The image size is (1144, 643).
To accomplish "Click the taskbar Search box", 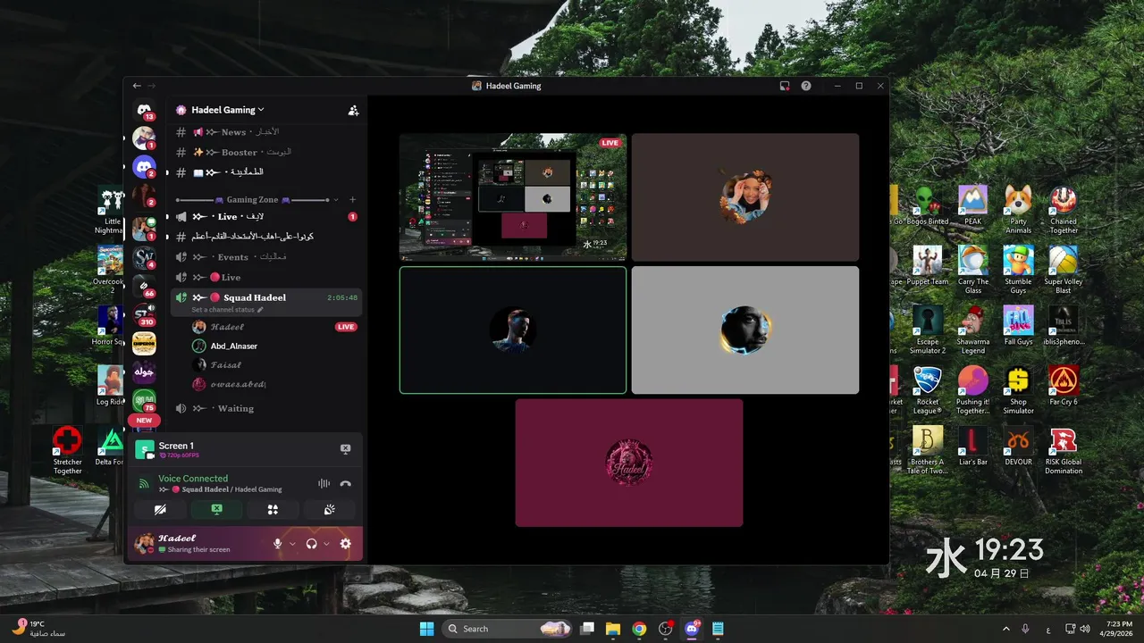I will (x=508, y=629).
